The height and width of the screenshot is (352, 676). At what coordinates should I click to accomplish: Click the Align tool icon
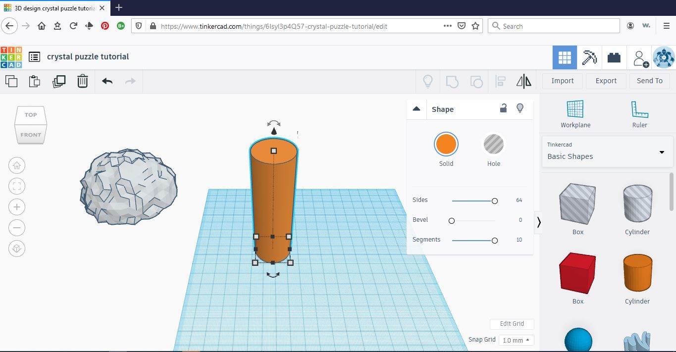point(501,81)
